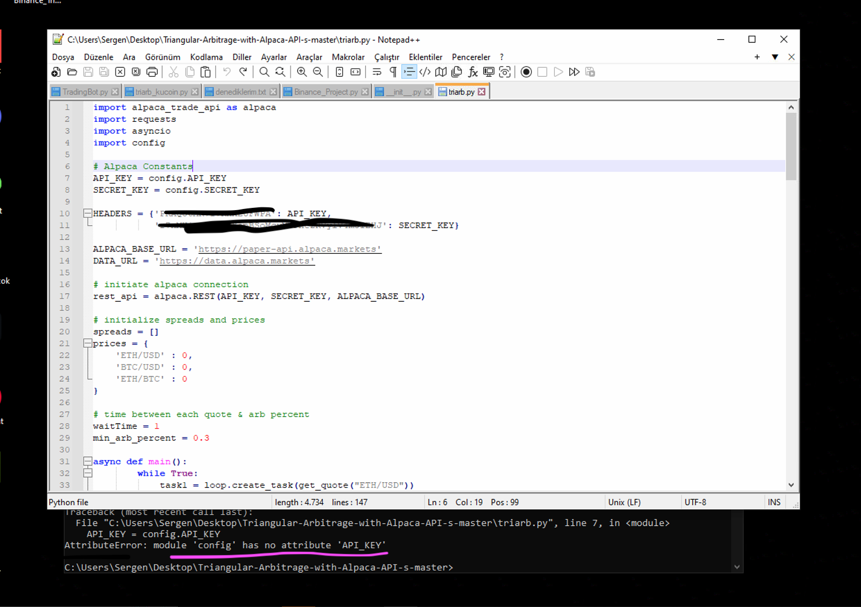Play back the recorded macro
This screenshot has height=607, width=861.
(x=558, y=72)
